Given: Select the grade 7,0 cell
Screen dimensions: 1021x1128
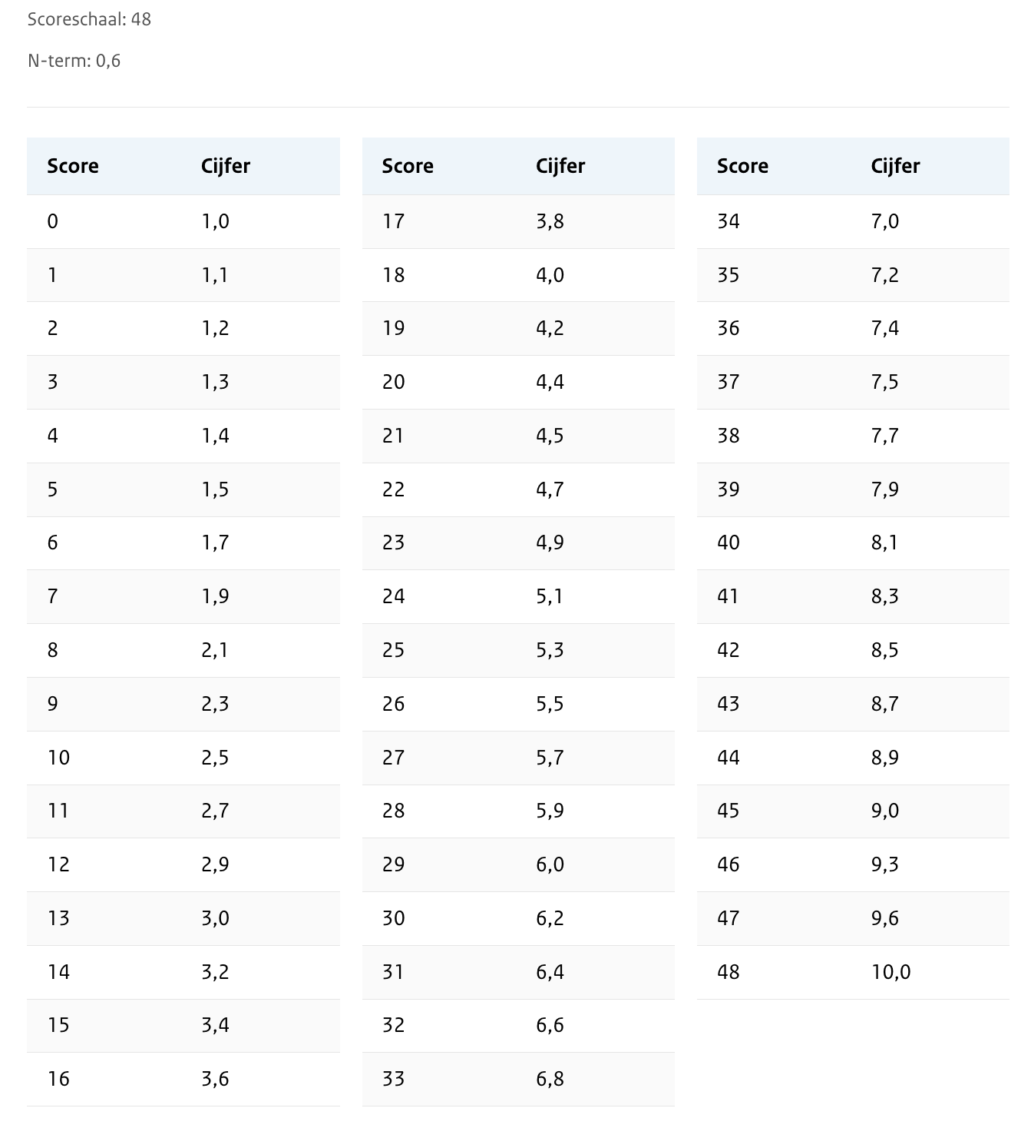Looking at the screenshot, I should coord(884,221).
